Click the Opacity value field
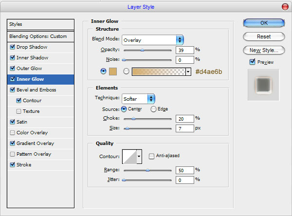The image size is (292, 216). [x=185, y=50]
